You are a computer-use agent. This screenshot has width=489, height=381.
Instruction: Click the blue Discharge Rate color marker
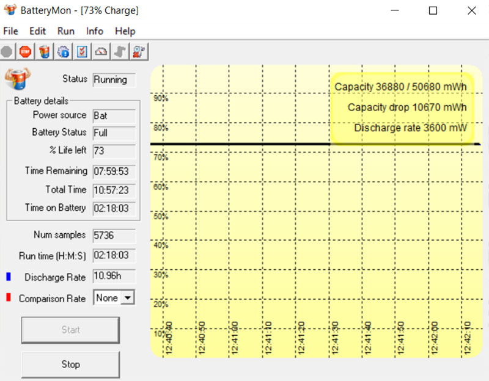coord(9,277)
